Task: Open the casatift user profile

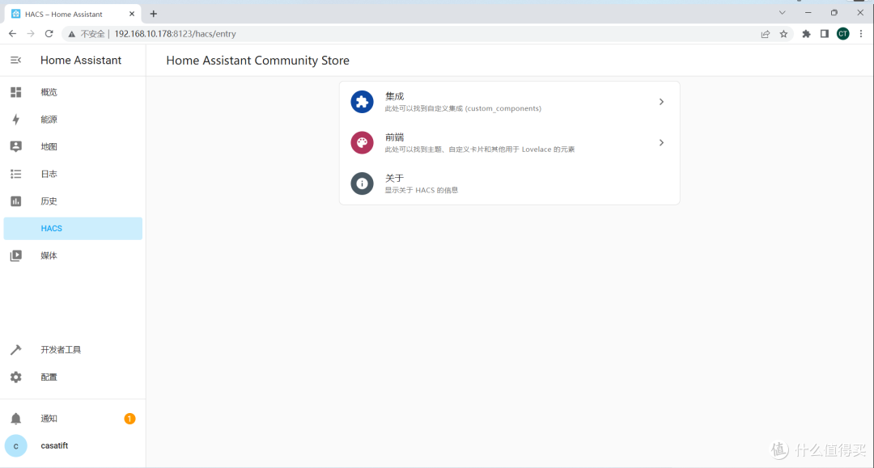Action: click(x=54, y=445)
